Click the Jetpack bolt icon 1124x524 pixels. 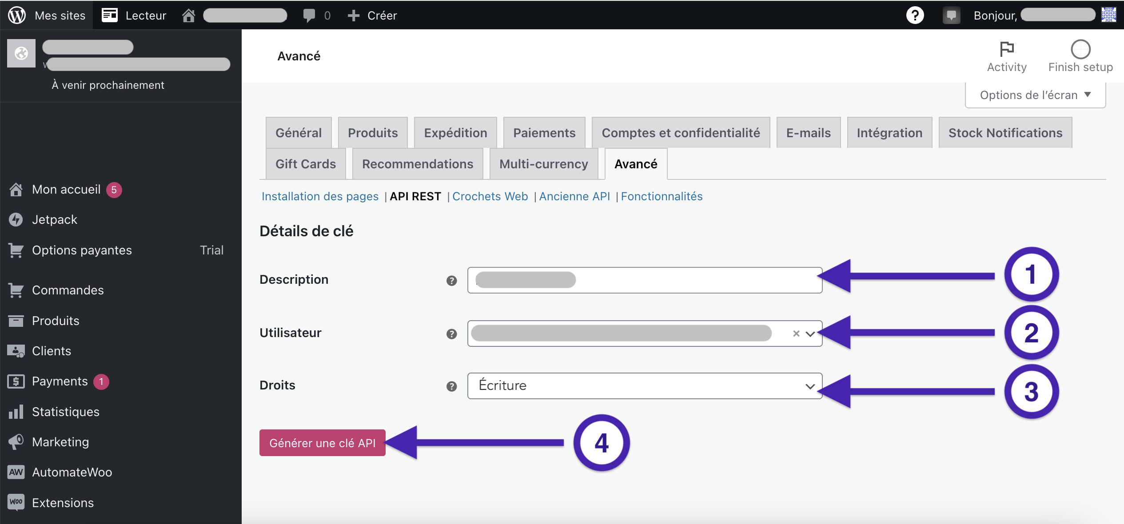point(16,219)
